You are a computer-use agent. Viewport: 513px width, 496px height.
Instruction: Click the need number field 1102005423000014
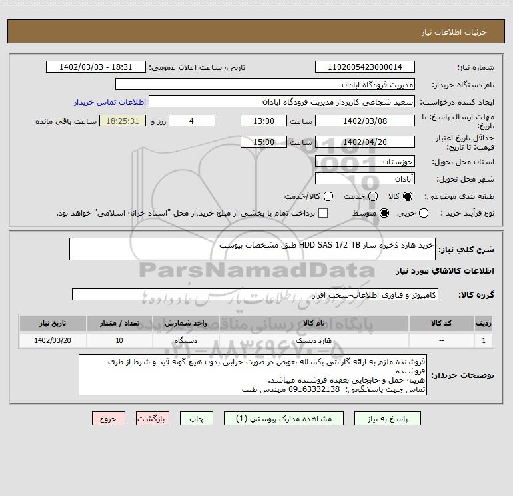click(x=365, y=67)
